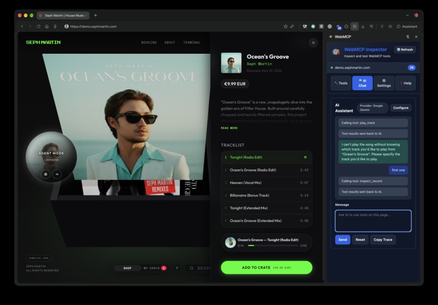Open a new browser tab

coord(96,15)
